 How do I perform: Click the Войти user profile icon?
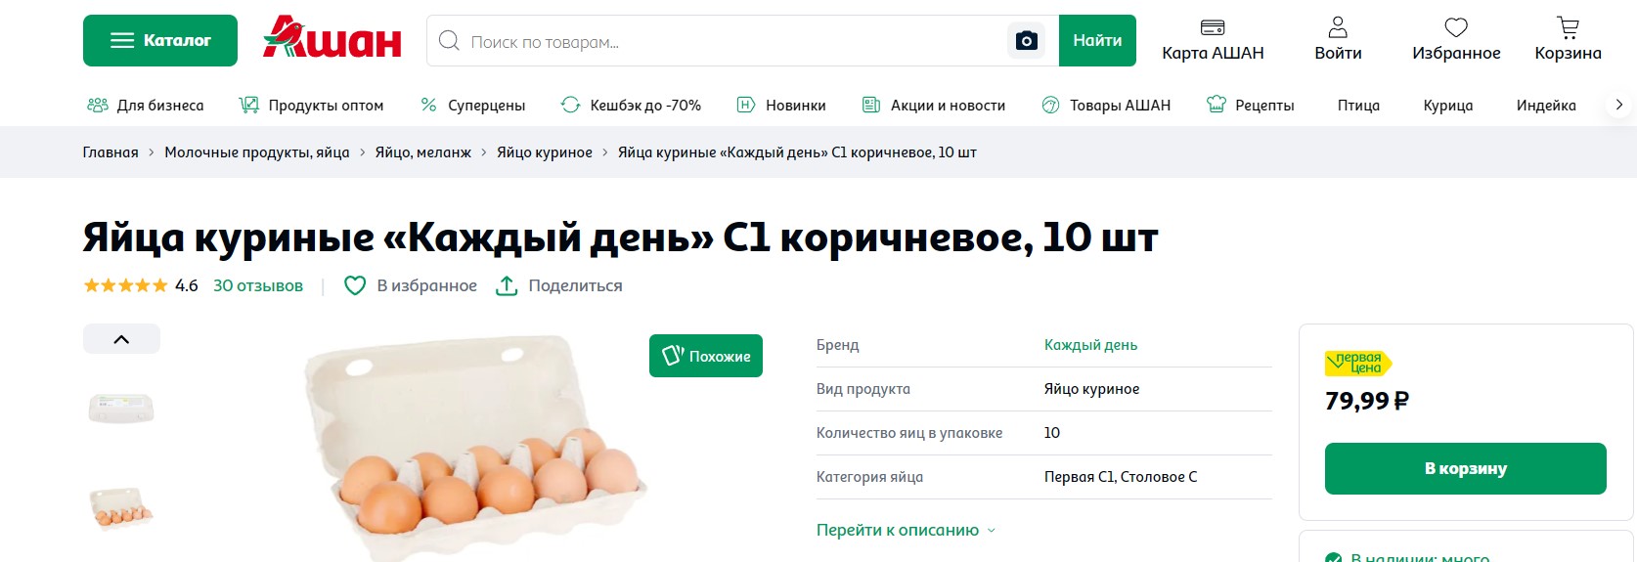pyautogui.click(x=1338, y=27)
